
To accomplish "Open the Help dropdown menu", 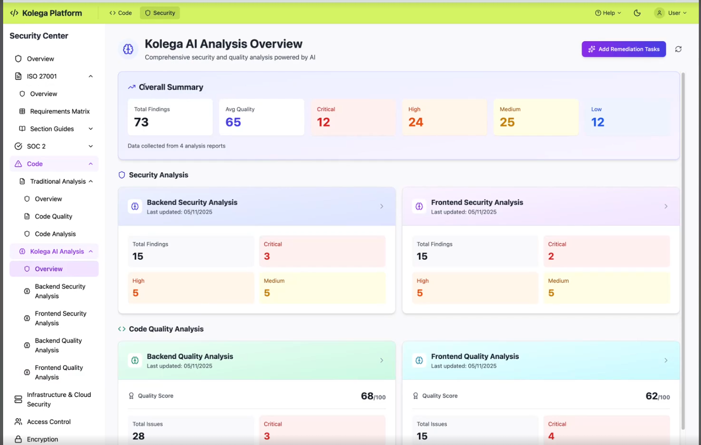I will [x=608, y=13].
